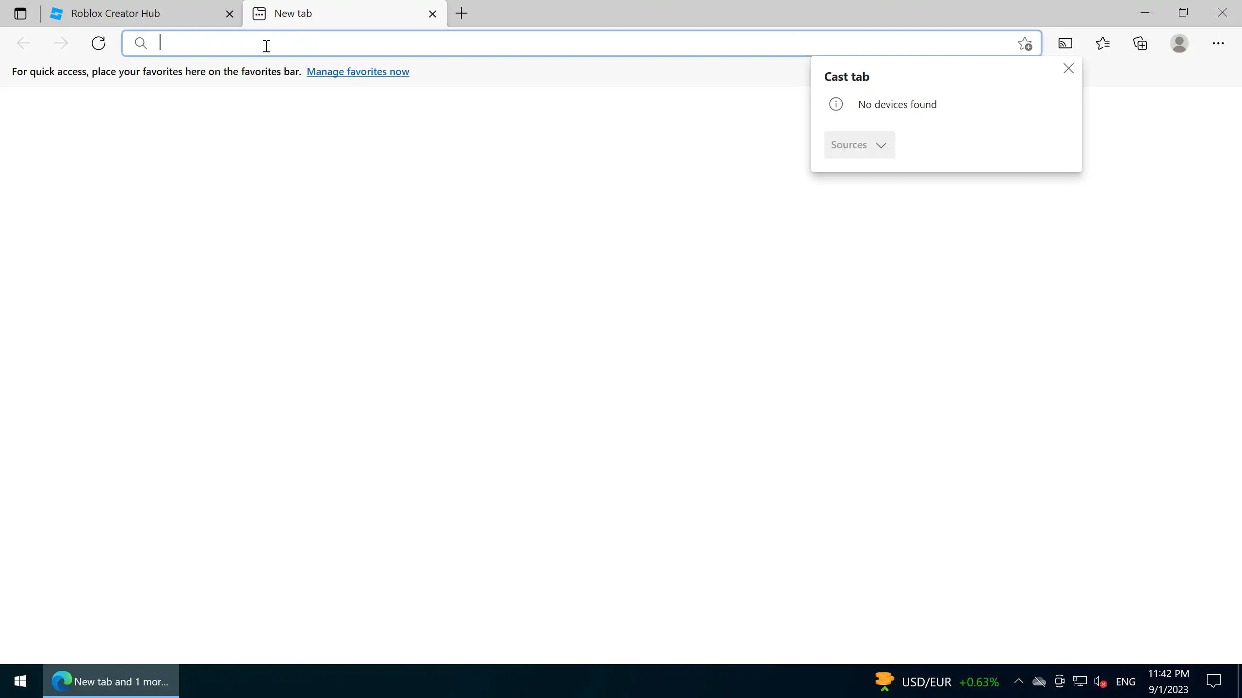The height and width of the screenshot is (698, 1242).
Task: Show hidden system tray icons chevron
Action: click(1019, 682)
